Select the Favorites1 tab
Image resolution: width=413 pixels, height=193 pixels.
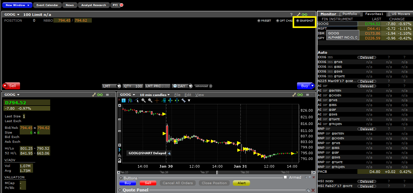point(374,14)
